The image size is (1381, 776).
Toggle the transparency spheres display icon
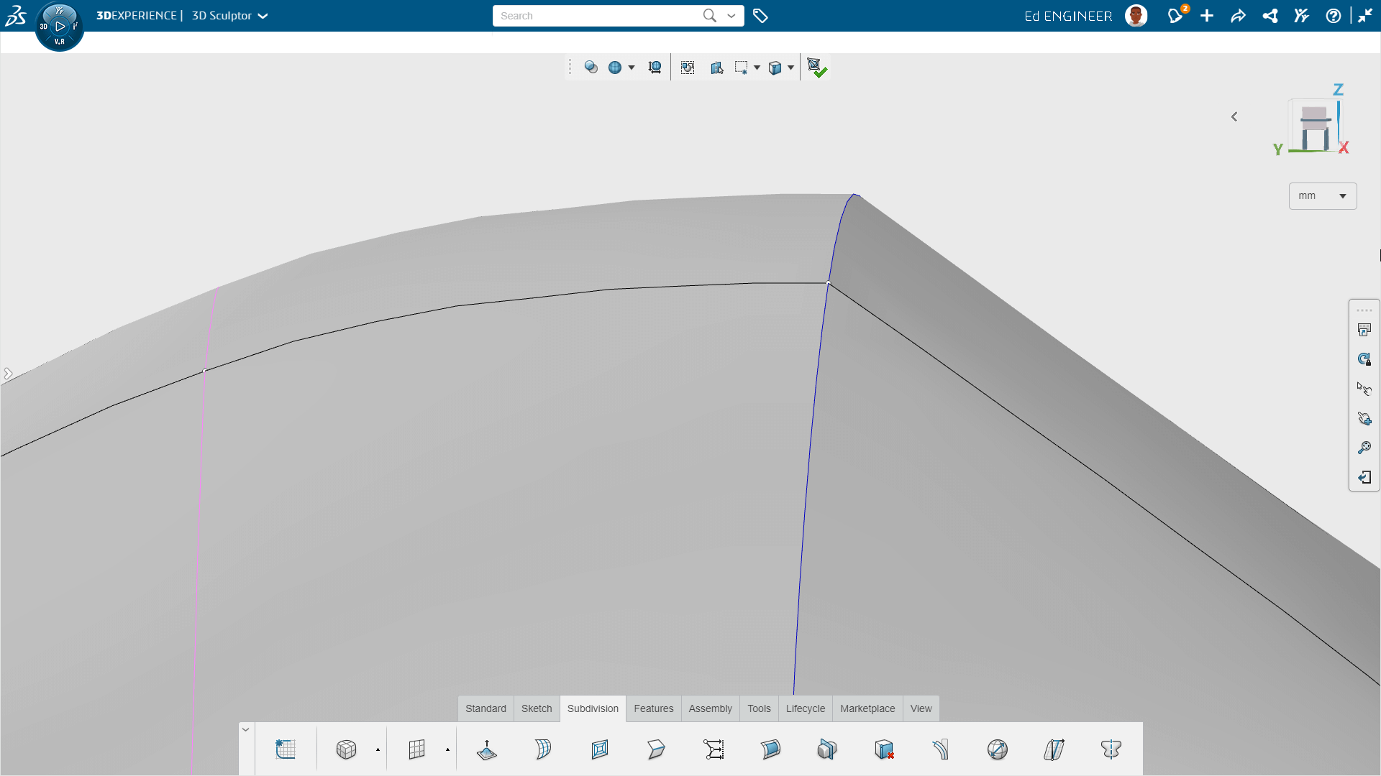coord(591,67)
